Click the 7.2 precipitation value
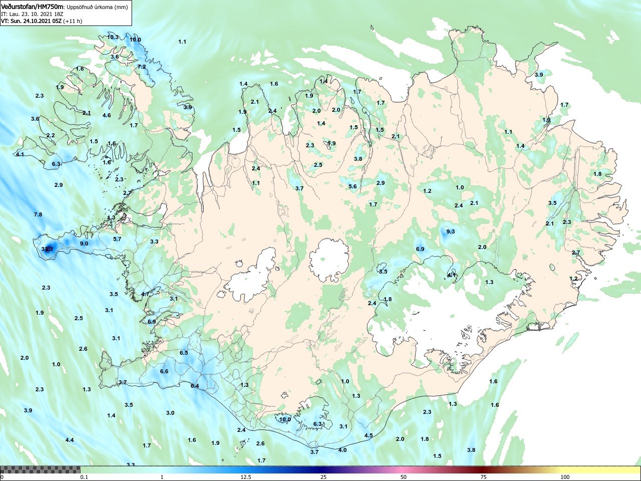The image size is (641, 481). click(142, 67)
